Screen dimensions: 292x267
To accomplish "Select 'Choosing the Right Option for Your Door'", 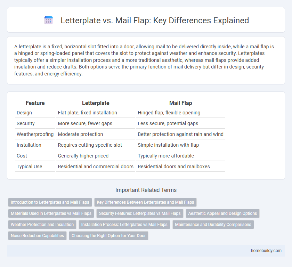I will coord(108,236).
